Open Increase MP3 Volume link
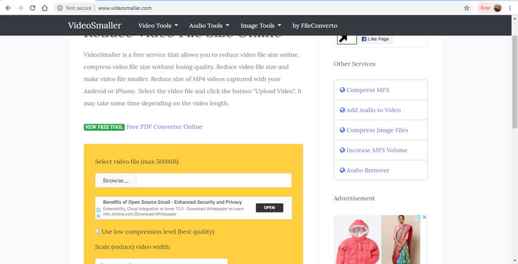Image resolution: width=518 pixels, height=264 pixels. tap(377, 150)
